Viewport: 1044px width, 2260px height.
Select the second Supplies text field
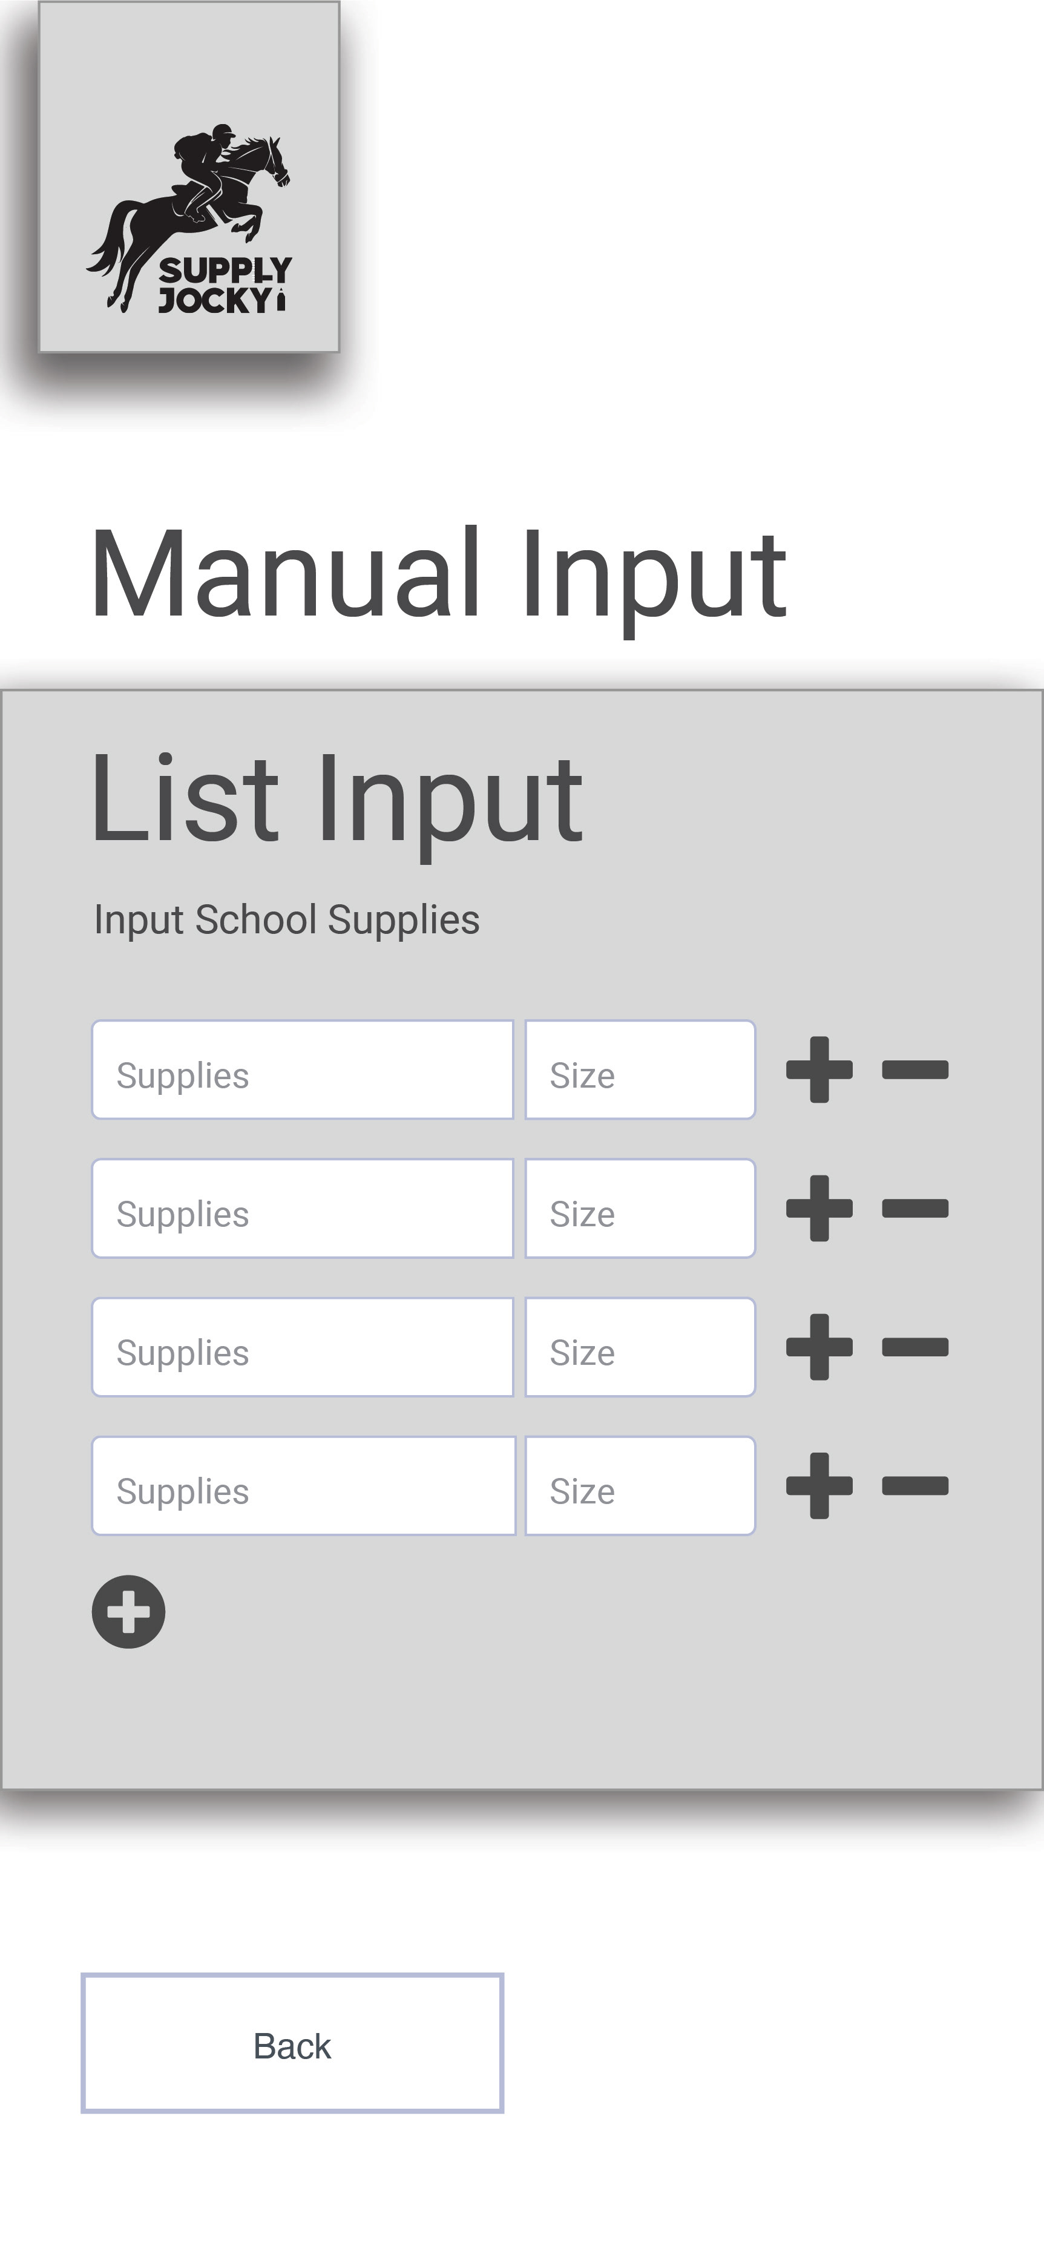[303, 1208]
